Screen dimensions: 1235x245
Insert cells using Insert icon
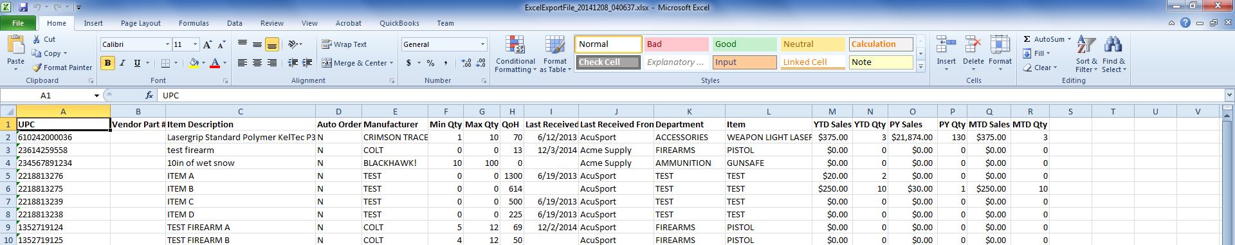[x=946, y=45]
